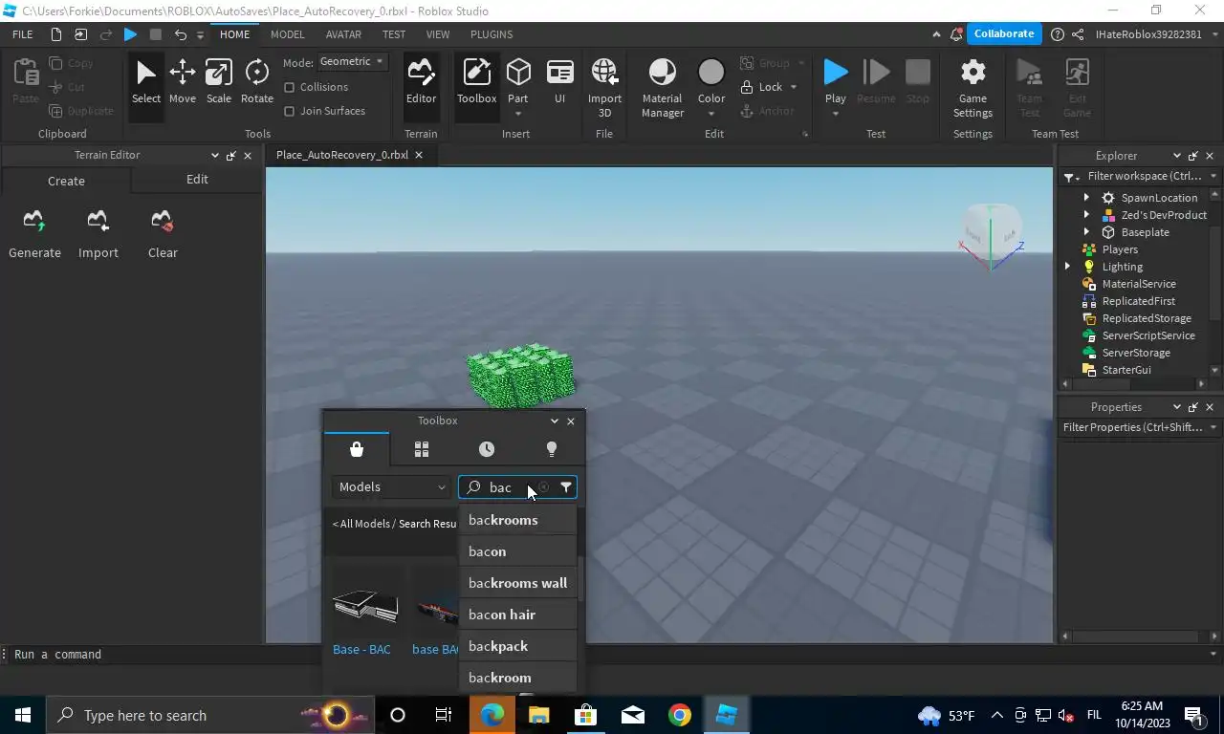This screenshot has height=734, width=1224.
Task: Choose the 'bacon hair' search suggestion
Action: click(517, 615)
